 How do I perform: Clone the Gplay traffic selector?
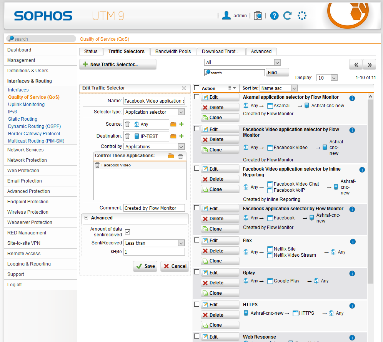pyautogui.click(x=220, y=293)
